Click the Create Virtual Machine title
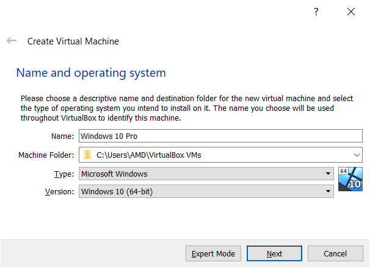 click(x=73, y=41)
